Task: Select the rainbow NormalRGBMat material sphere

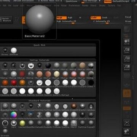Action: coord(14,115)
